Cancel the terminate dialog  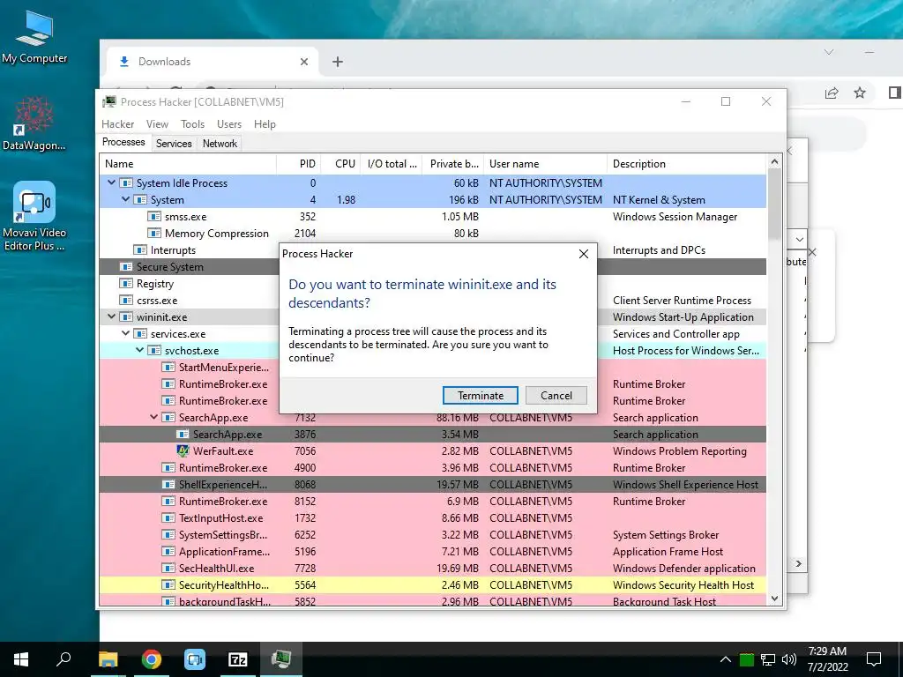556,396
